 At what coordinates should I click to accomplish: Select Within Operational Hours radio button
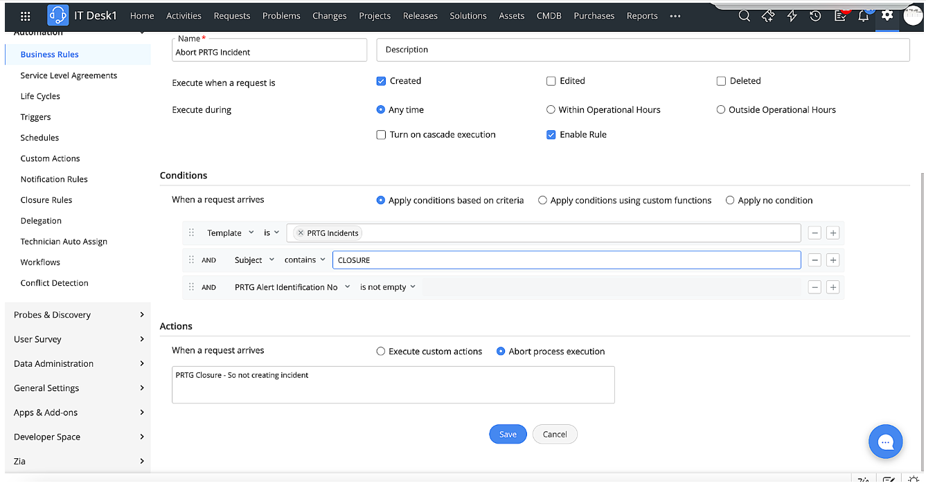[x=551, y=109]
